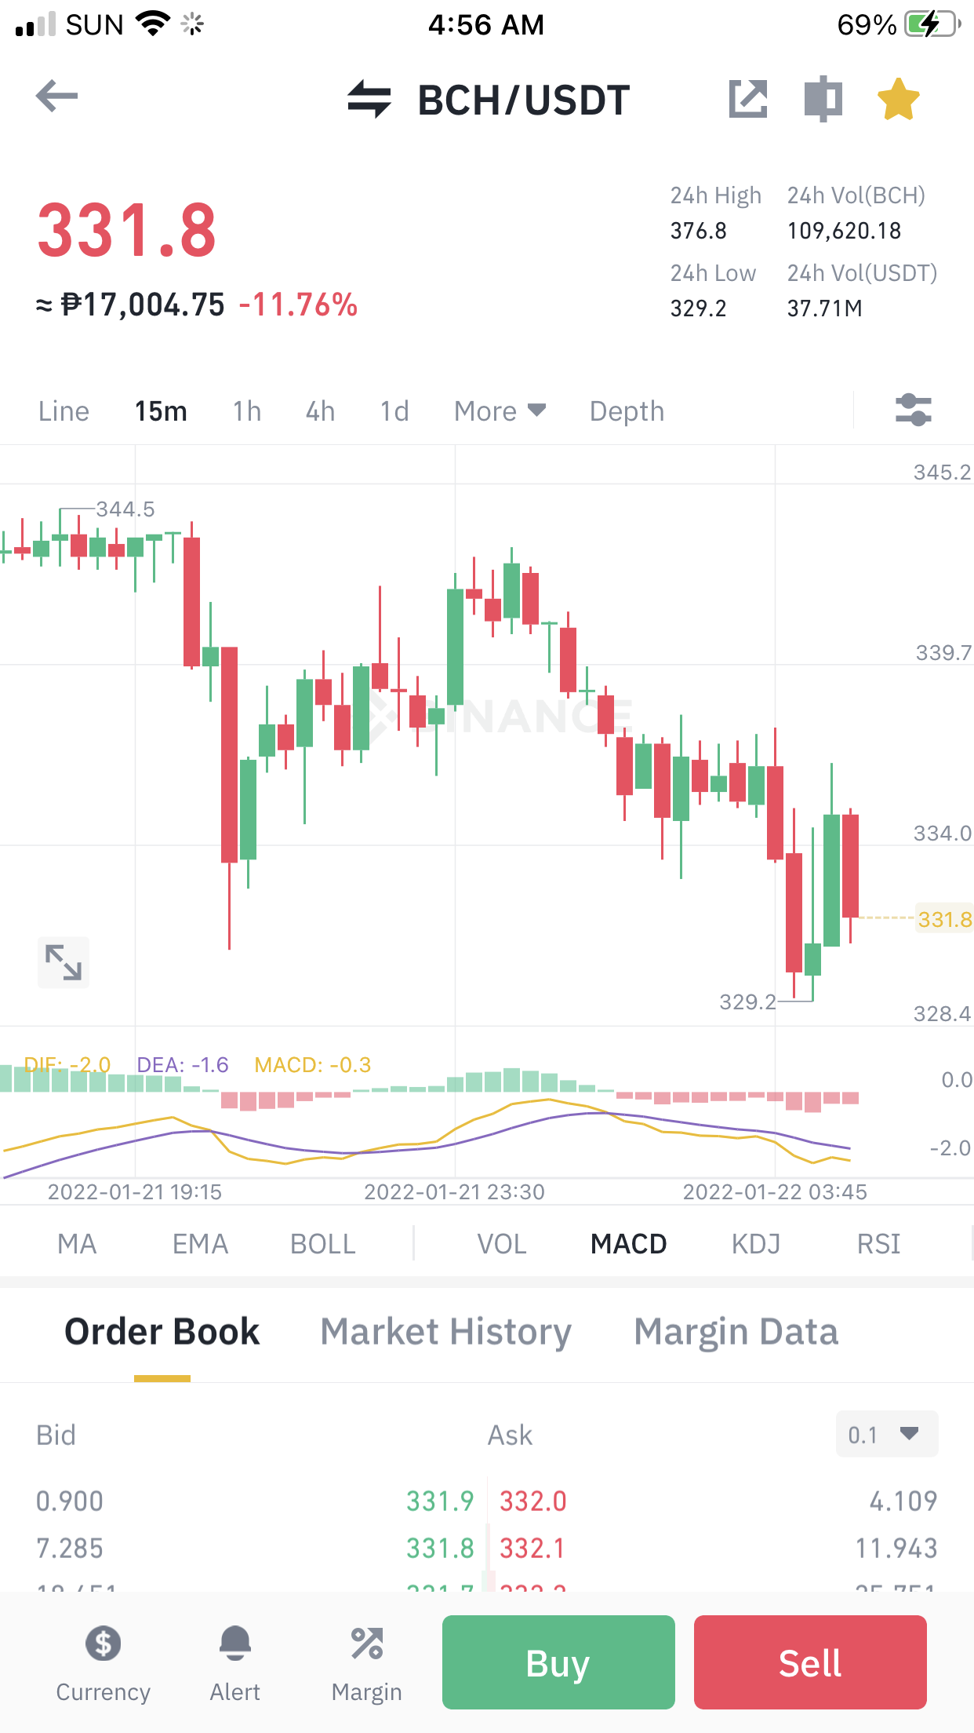Toggle the BOLL indicator overlay
This screenshot has width=974, height=1733.
322,1244
